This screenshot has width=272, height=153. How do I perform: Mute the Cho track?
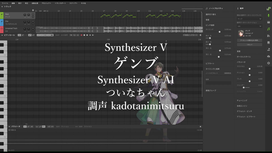33,21
